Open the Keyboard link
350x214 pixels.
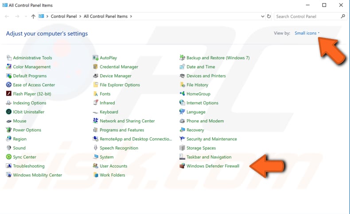point(109,112)
